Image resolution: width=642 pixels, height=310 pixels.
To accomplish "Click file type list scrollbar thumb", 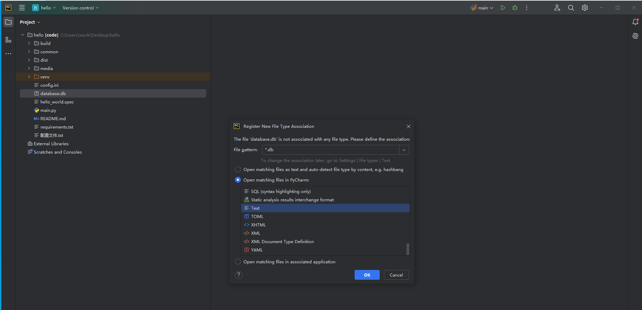I will click(408, 249).
